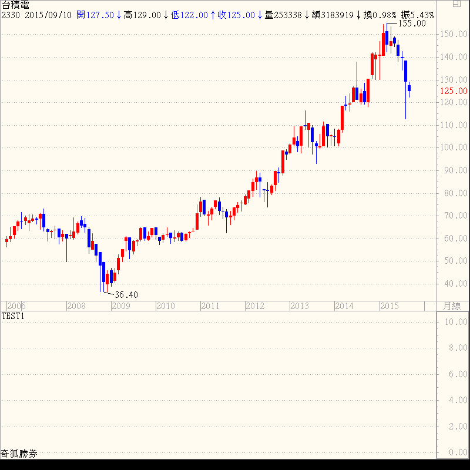Screen dimensions: 470x470
Task: Select the 2008 year marker on timeline
Action: (x=76, y=306)
